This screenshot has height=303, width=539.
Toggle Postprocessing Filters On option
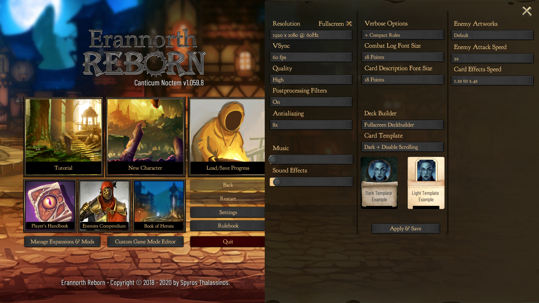click(311, 102)
